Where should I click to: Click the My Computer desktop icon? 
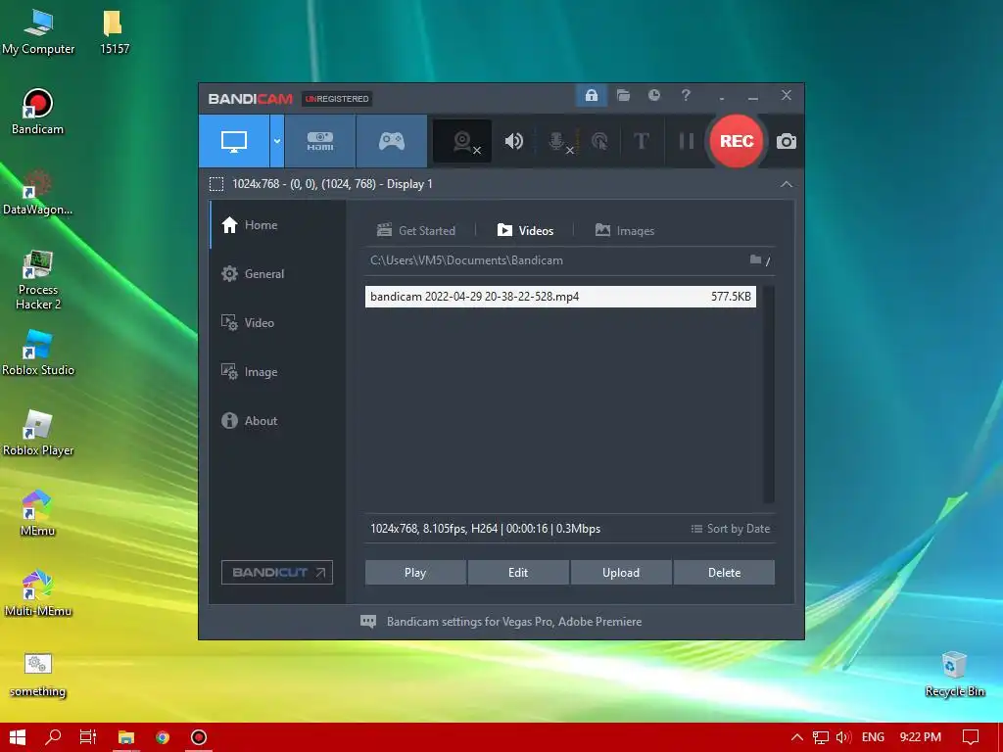click(38, 31)
